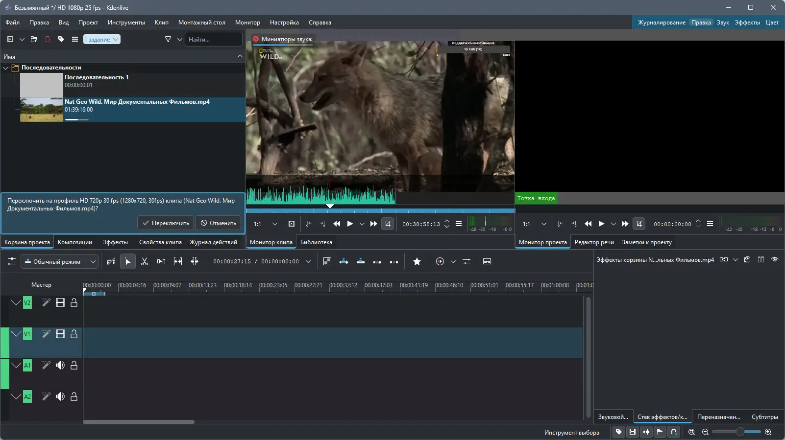The height and width of the screenshot is (440, 785).
Task: Mute audio track A1
Action: point(60,366)
